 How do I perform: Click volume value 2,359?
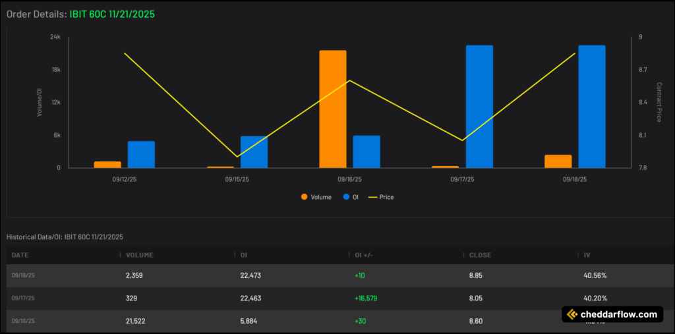click(134, 275)
